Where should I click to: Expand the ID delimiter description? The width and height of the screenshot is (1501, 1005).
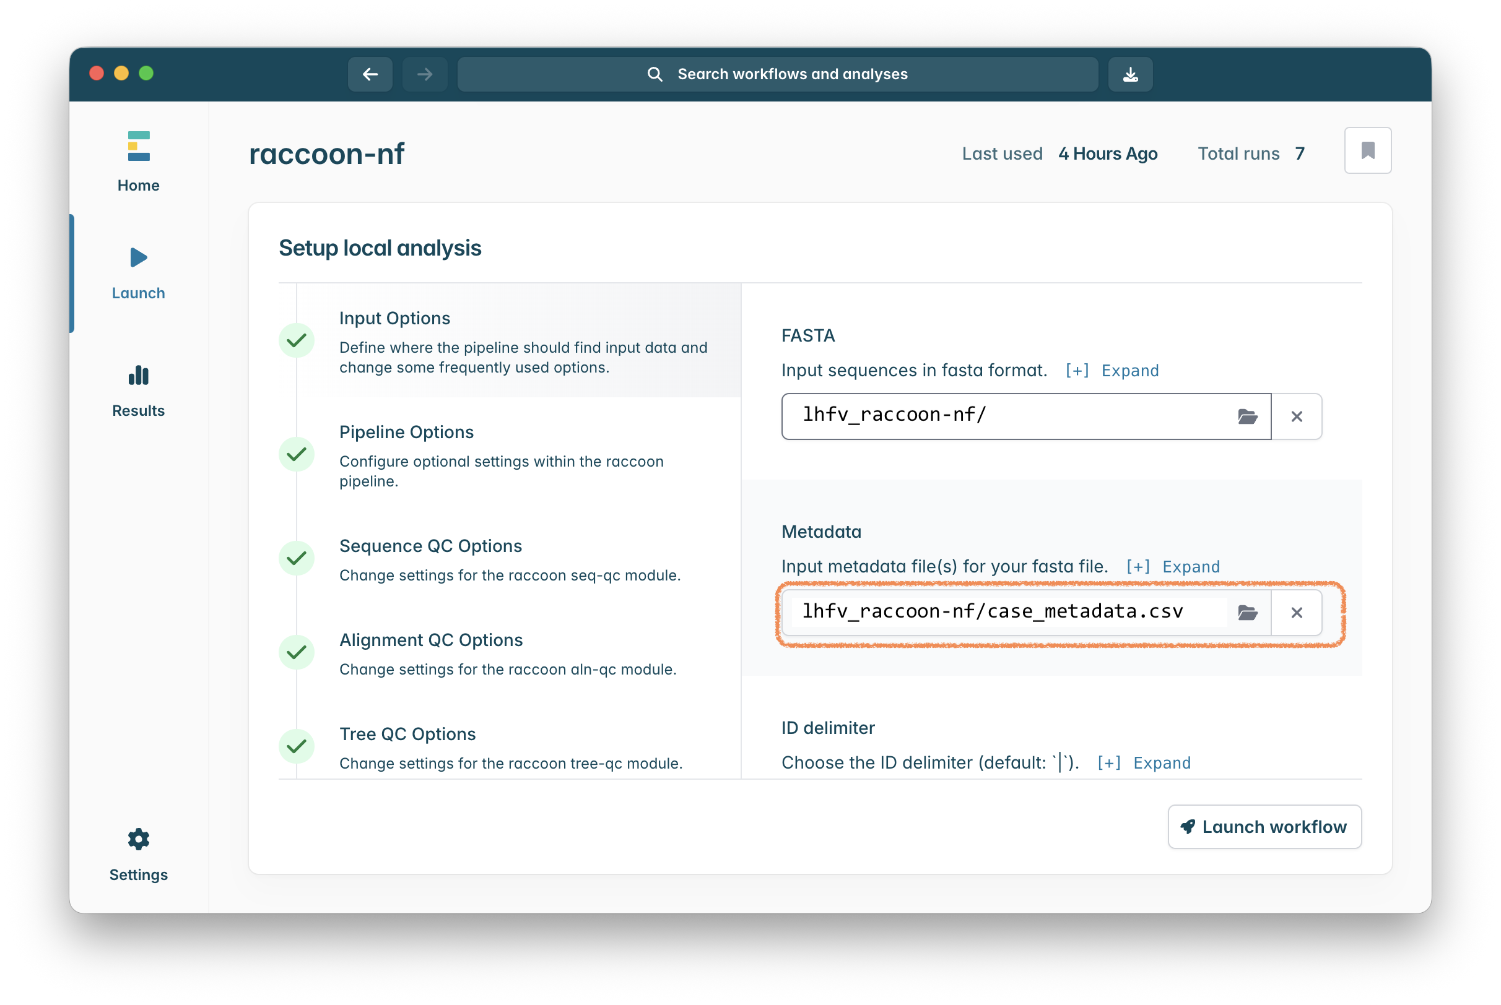[x=1143, y=762]
